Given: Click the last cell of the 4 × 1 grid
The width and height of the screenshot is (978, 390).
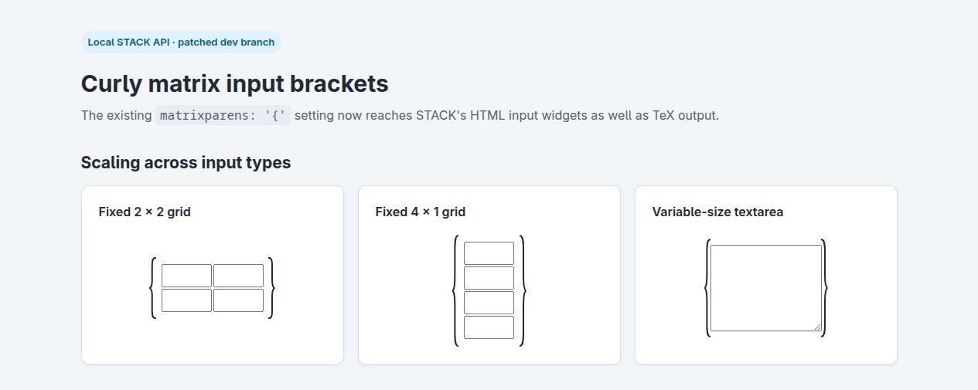Looking at the screenshot, I should (489, 327).
